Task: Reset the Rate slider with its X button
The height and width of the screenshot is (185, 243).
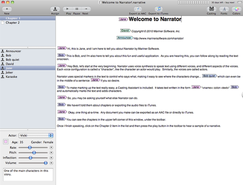Action: (x=51, y=147)
